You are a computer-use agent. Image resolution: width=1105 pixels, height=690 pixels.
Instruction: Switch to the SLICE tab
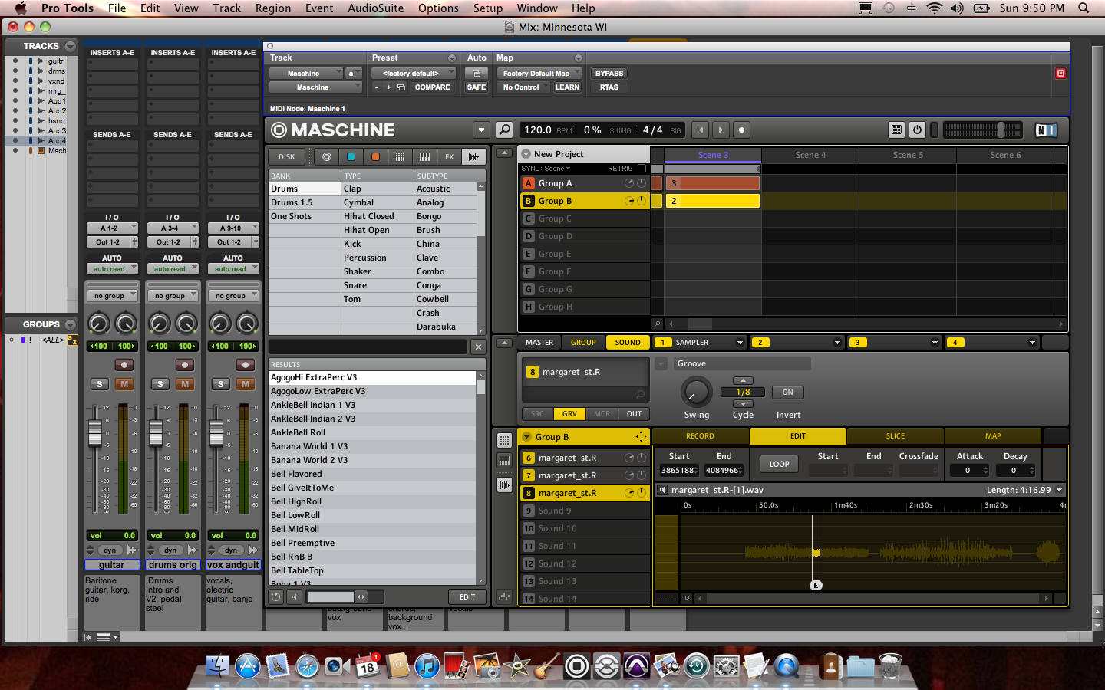tap(896, 436)
